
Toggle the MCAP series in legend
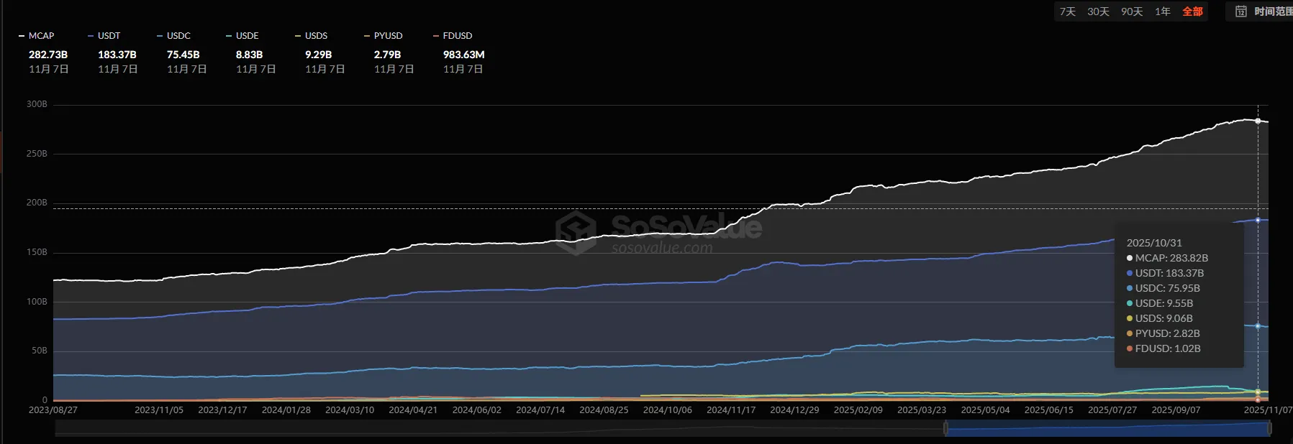pyautogui.click(x=37, y=36)
